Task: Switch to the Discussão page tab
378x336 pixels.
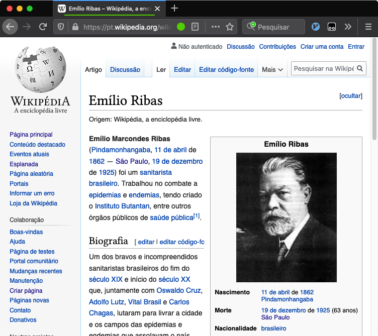Action: tap(125, 70)
